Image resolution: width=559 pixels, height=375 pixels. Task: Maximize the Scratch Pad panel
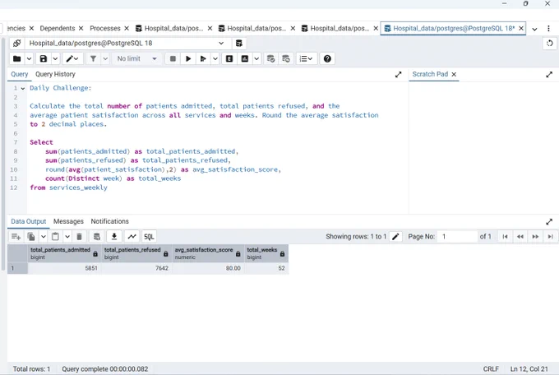[x=549, y=75]
